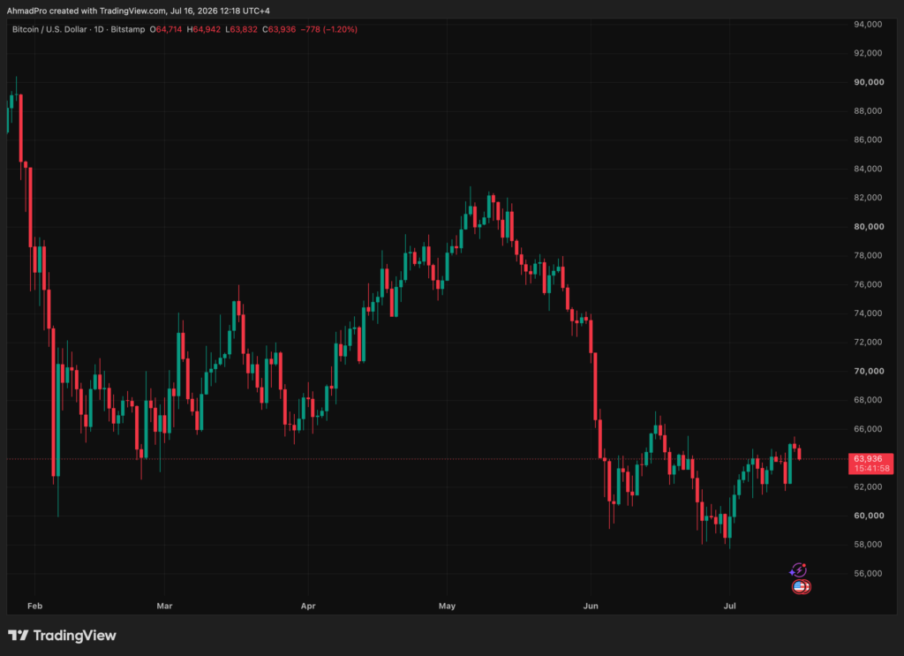
Task: Click the TradingView logo at the bottom
Action: tap(63, 635)
